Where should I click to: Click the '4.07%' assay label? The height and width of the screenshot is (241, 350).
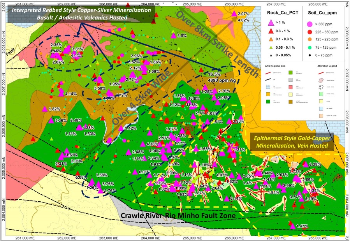[222, 175]
